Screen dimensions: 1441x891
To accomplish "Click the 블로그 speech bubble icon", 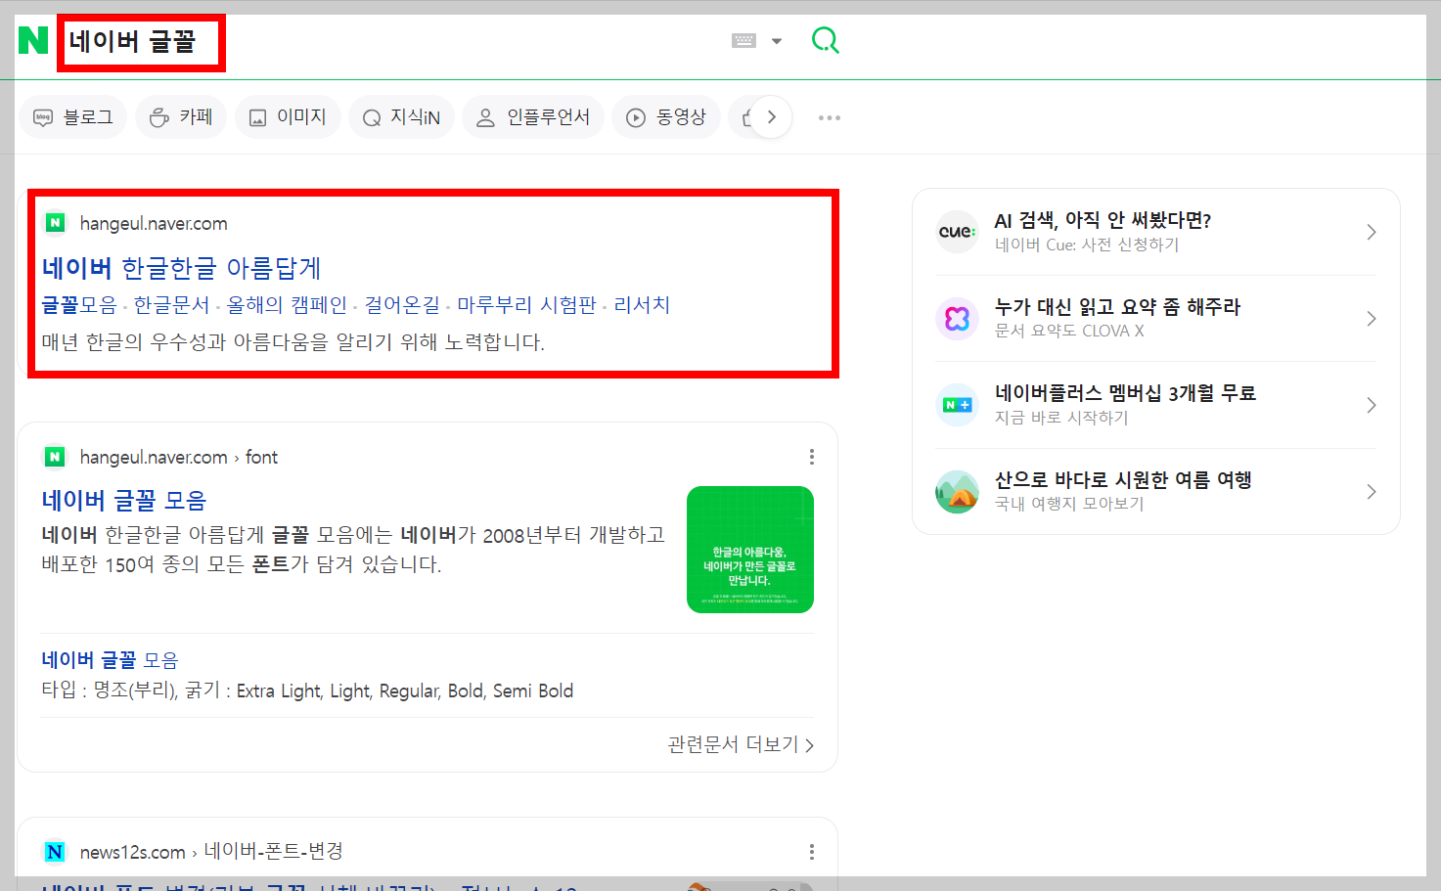I will pos(44,116).
